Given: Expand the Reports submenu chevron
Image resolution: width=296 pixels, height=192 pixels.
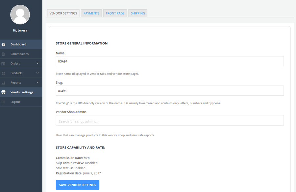Looking at the screenshot, I should (x=37, y=82).
